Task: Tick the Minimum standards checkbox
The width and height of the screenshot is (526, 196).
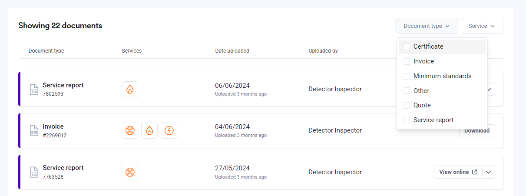Action: click(407, 76)
